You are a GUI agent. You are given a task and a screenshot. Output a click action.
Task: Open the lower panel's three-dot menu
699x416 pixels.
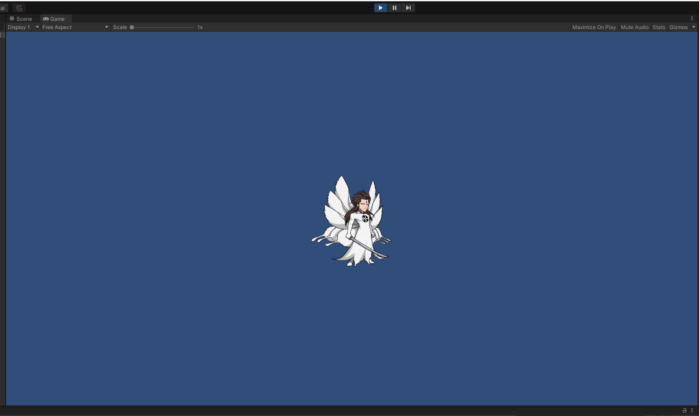tap(692, 410)
